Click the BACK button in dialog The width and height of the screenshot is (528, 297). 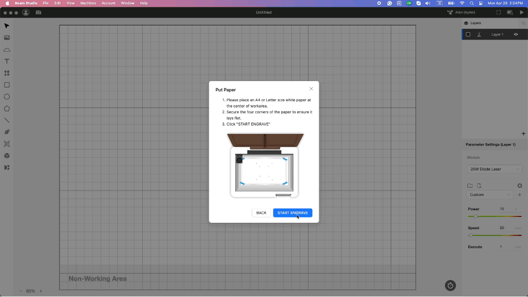261,213
